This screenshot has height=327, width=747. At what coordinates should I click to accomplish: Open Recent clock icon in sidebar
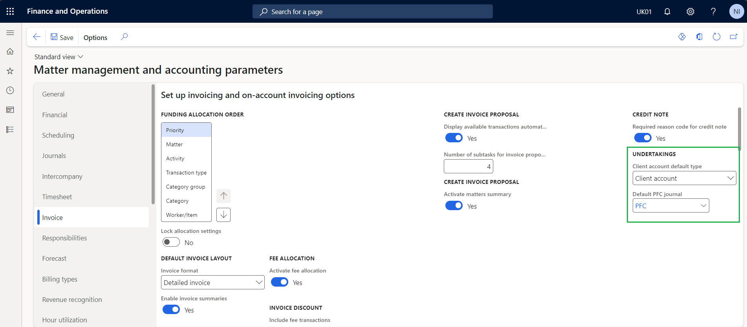coord(10,91)
